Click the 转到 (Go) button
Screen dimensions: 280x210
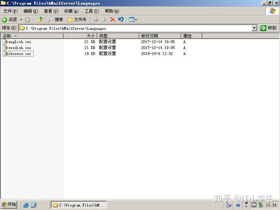(268, 28)
